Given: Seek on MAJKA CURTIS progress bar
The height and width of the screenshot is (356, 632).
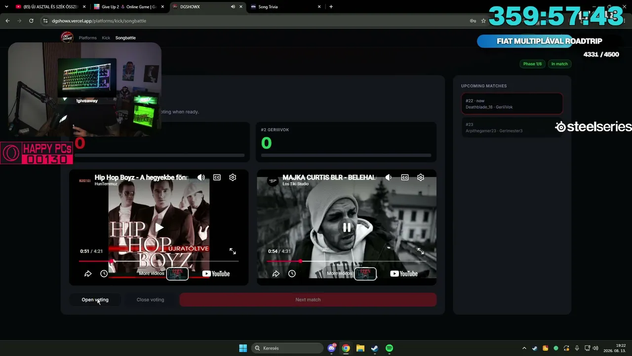Looking at the screenshot, I should (x=347, y=261).
